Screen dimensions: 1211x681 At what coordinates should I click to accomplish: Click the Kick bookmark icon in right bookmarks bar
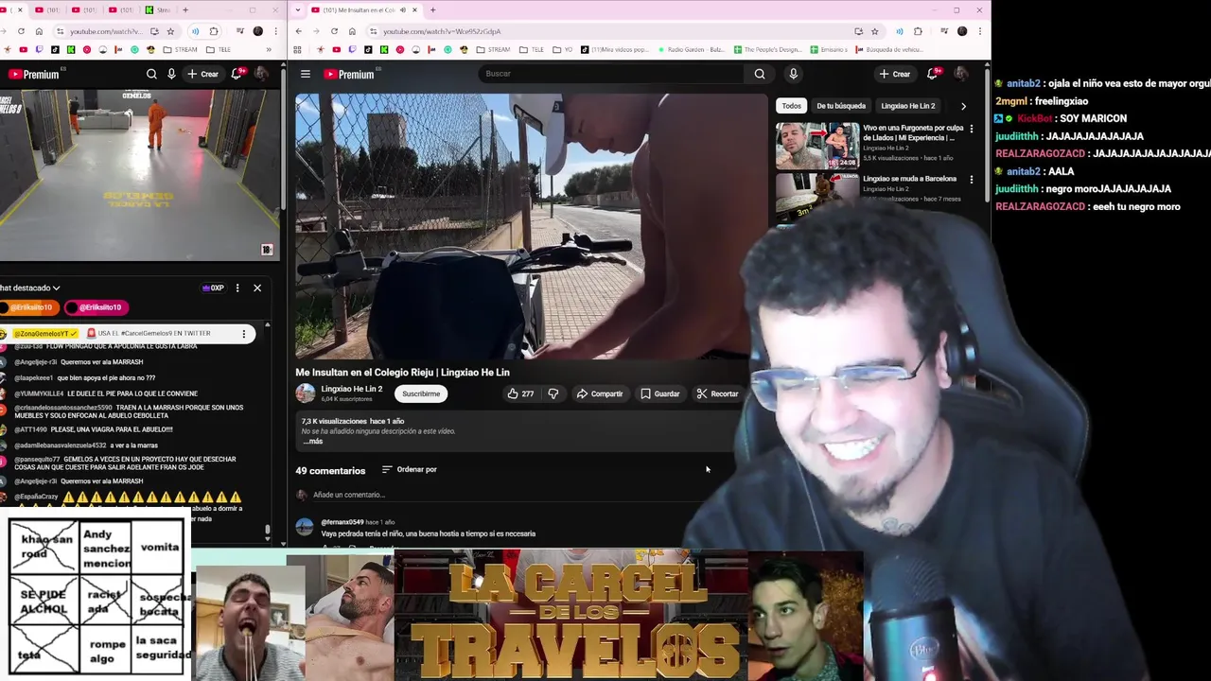point(383,49)
